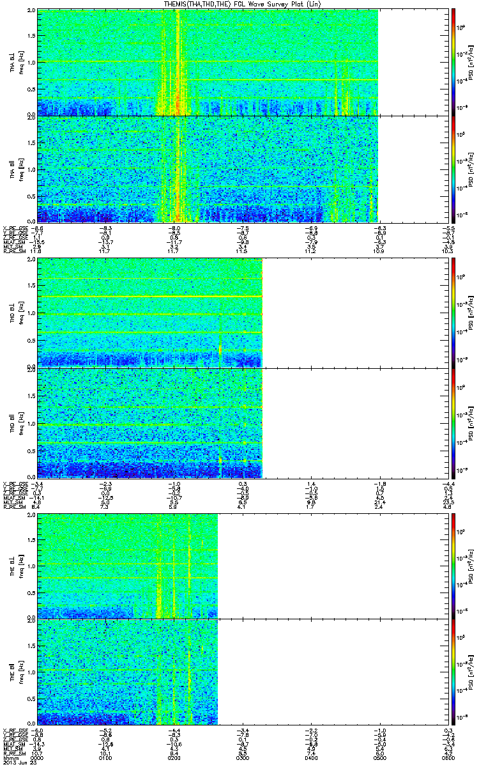This screenshot has height=767, width=479.
Task: Select the THA B-perpendicular spectrogram panel
Action: 241,63
